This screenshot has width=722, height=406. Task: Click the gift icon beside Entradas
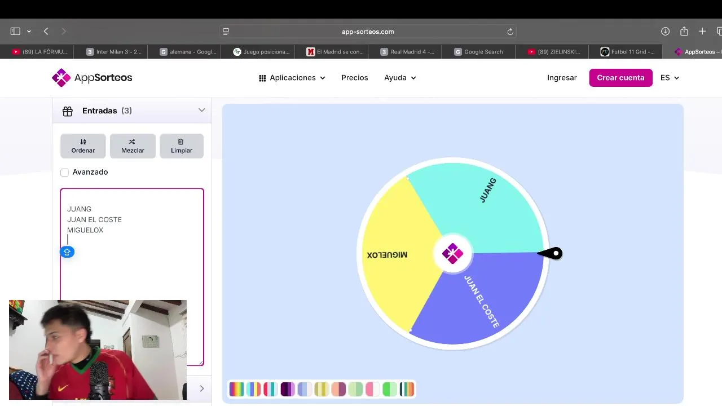68,111
